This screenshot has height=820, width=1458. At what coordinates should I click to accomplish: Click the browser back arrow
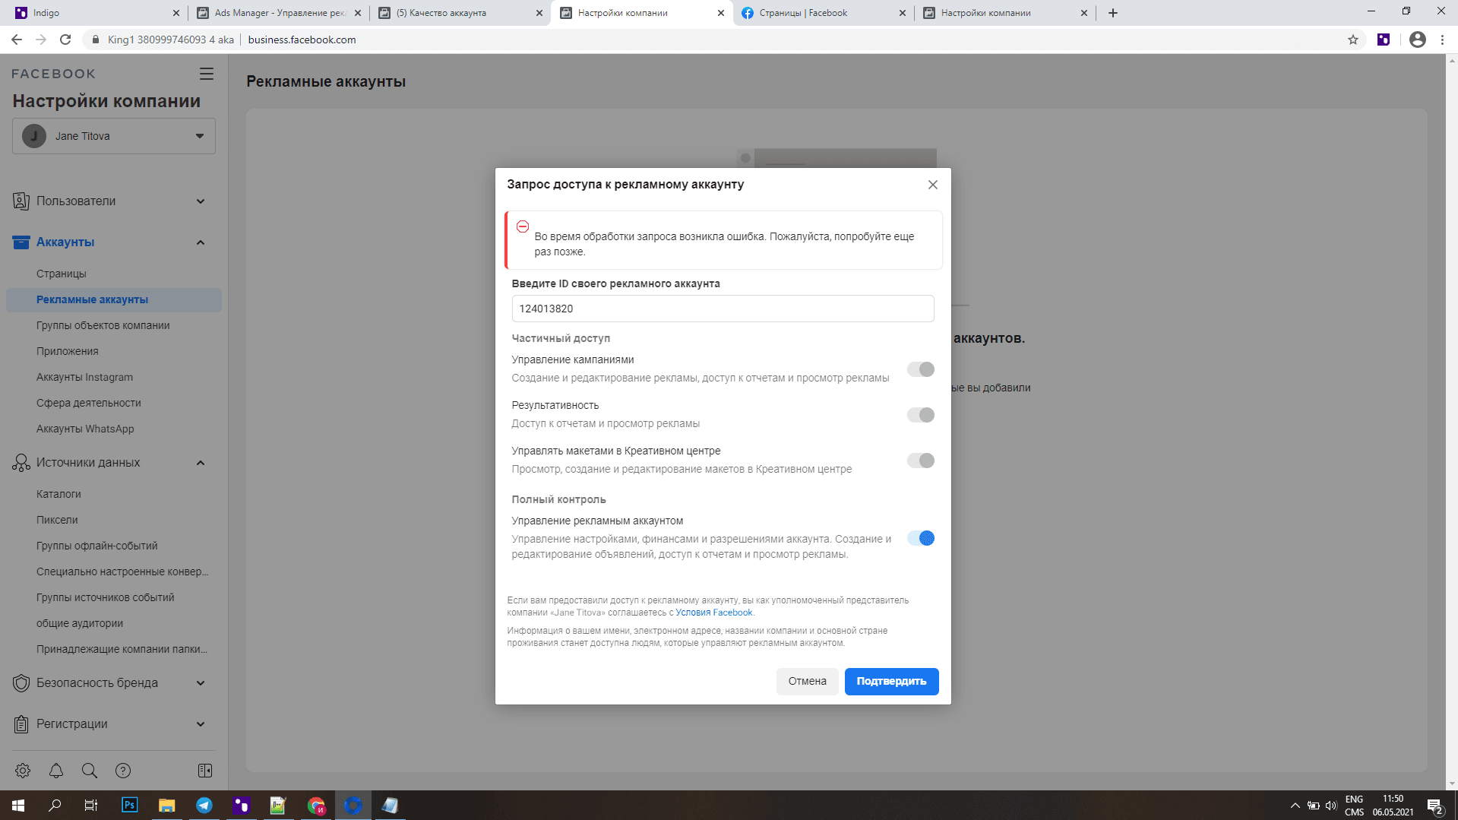pos(17,40)
